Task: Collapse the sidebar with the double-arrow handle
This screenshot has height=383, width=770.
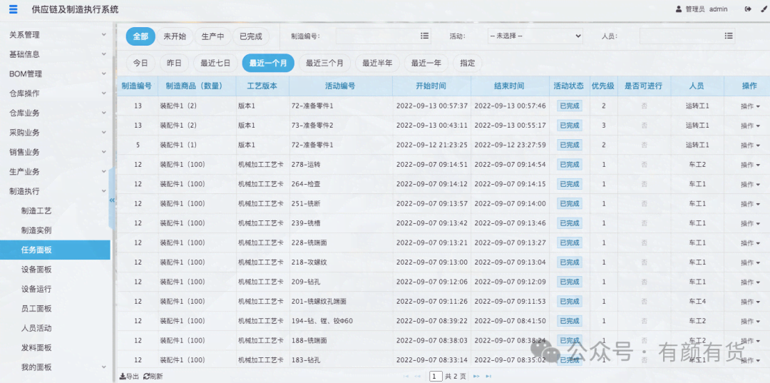Action: (112, 200)
